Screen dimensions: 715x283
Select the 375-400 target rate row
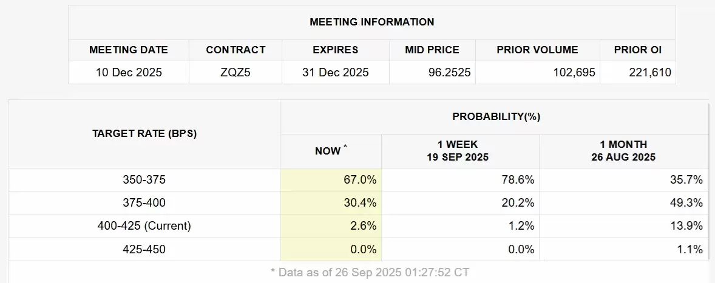pos(144,203)
